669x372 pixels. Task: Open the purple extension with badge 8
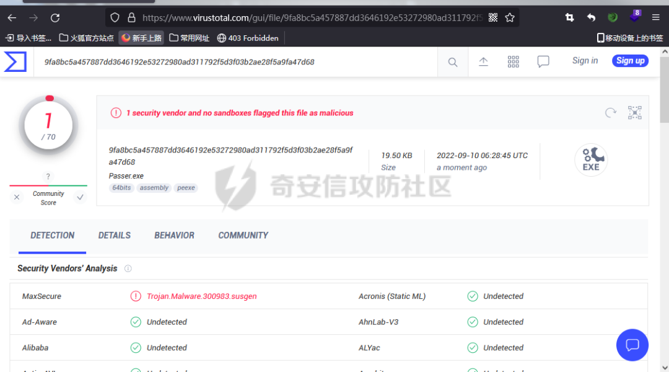634,17
